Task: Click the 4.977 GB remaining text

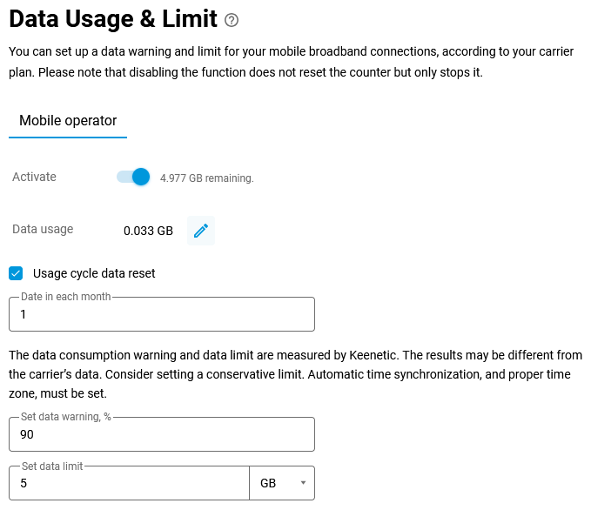Action: coord(206,178)
